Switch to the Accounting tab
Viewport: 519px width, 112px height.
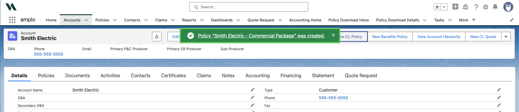258,75
